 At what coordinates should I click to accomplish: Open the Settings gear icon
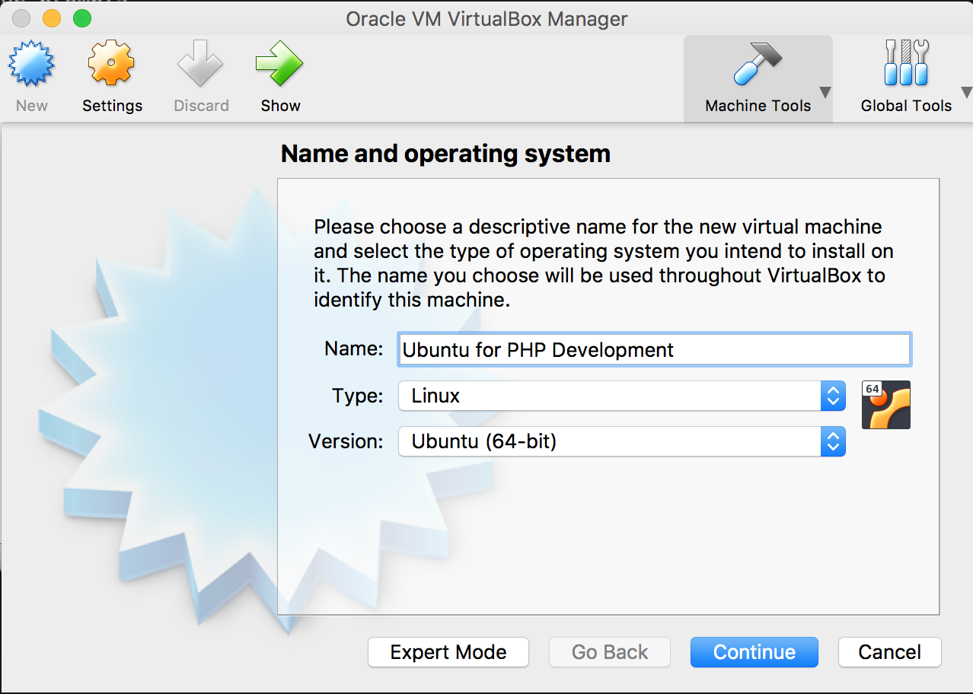(112, 64)
